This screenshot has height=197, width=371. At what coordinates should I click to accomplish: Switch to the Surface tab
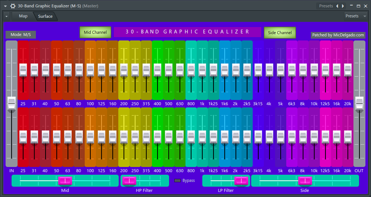(45, 16)
